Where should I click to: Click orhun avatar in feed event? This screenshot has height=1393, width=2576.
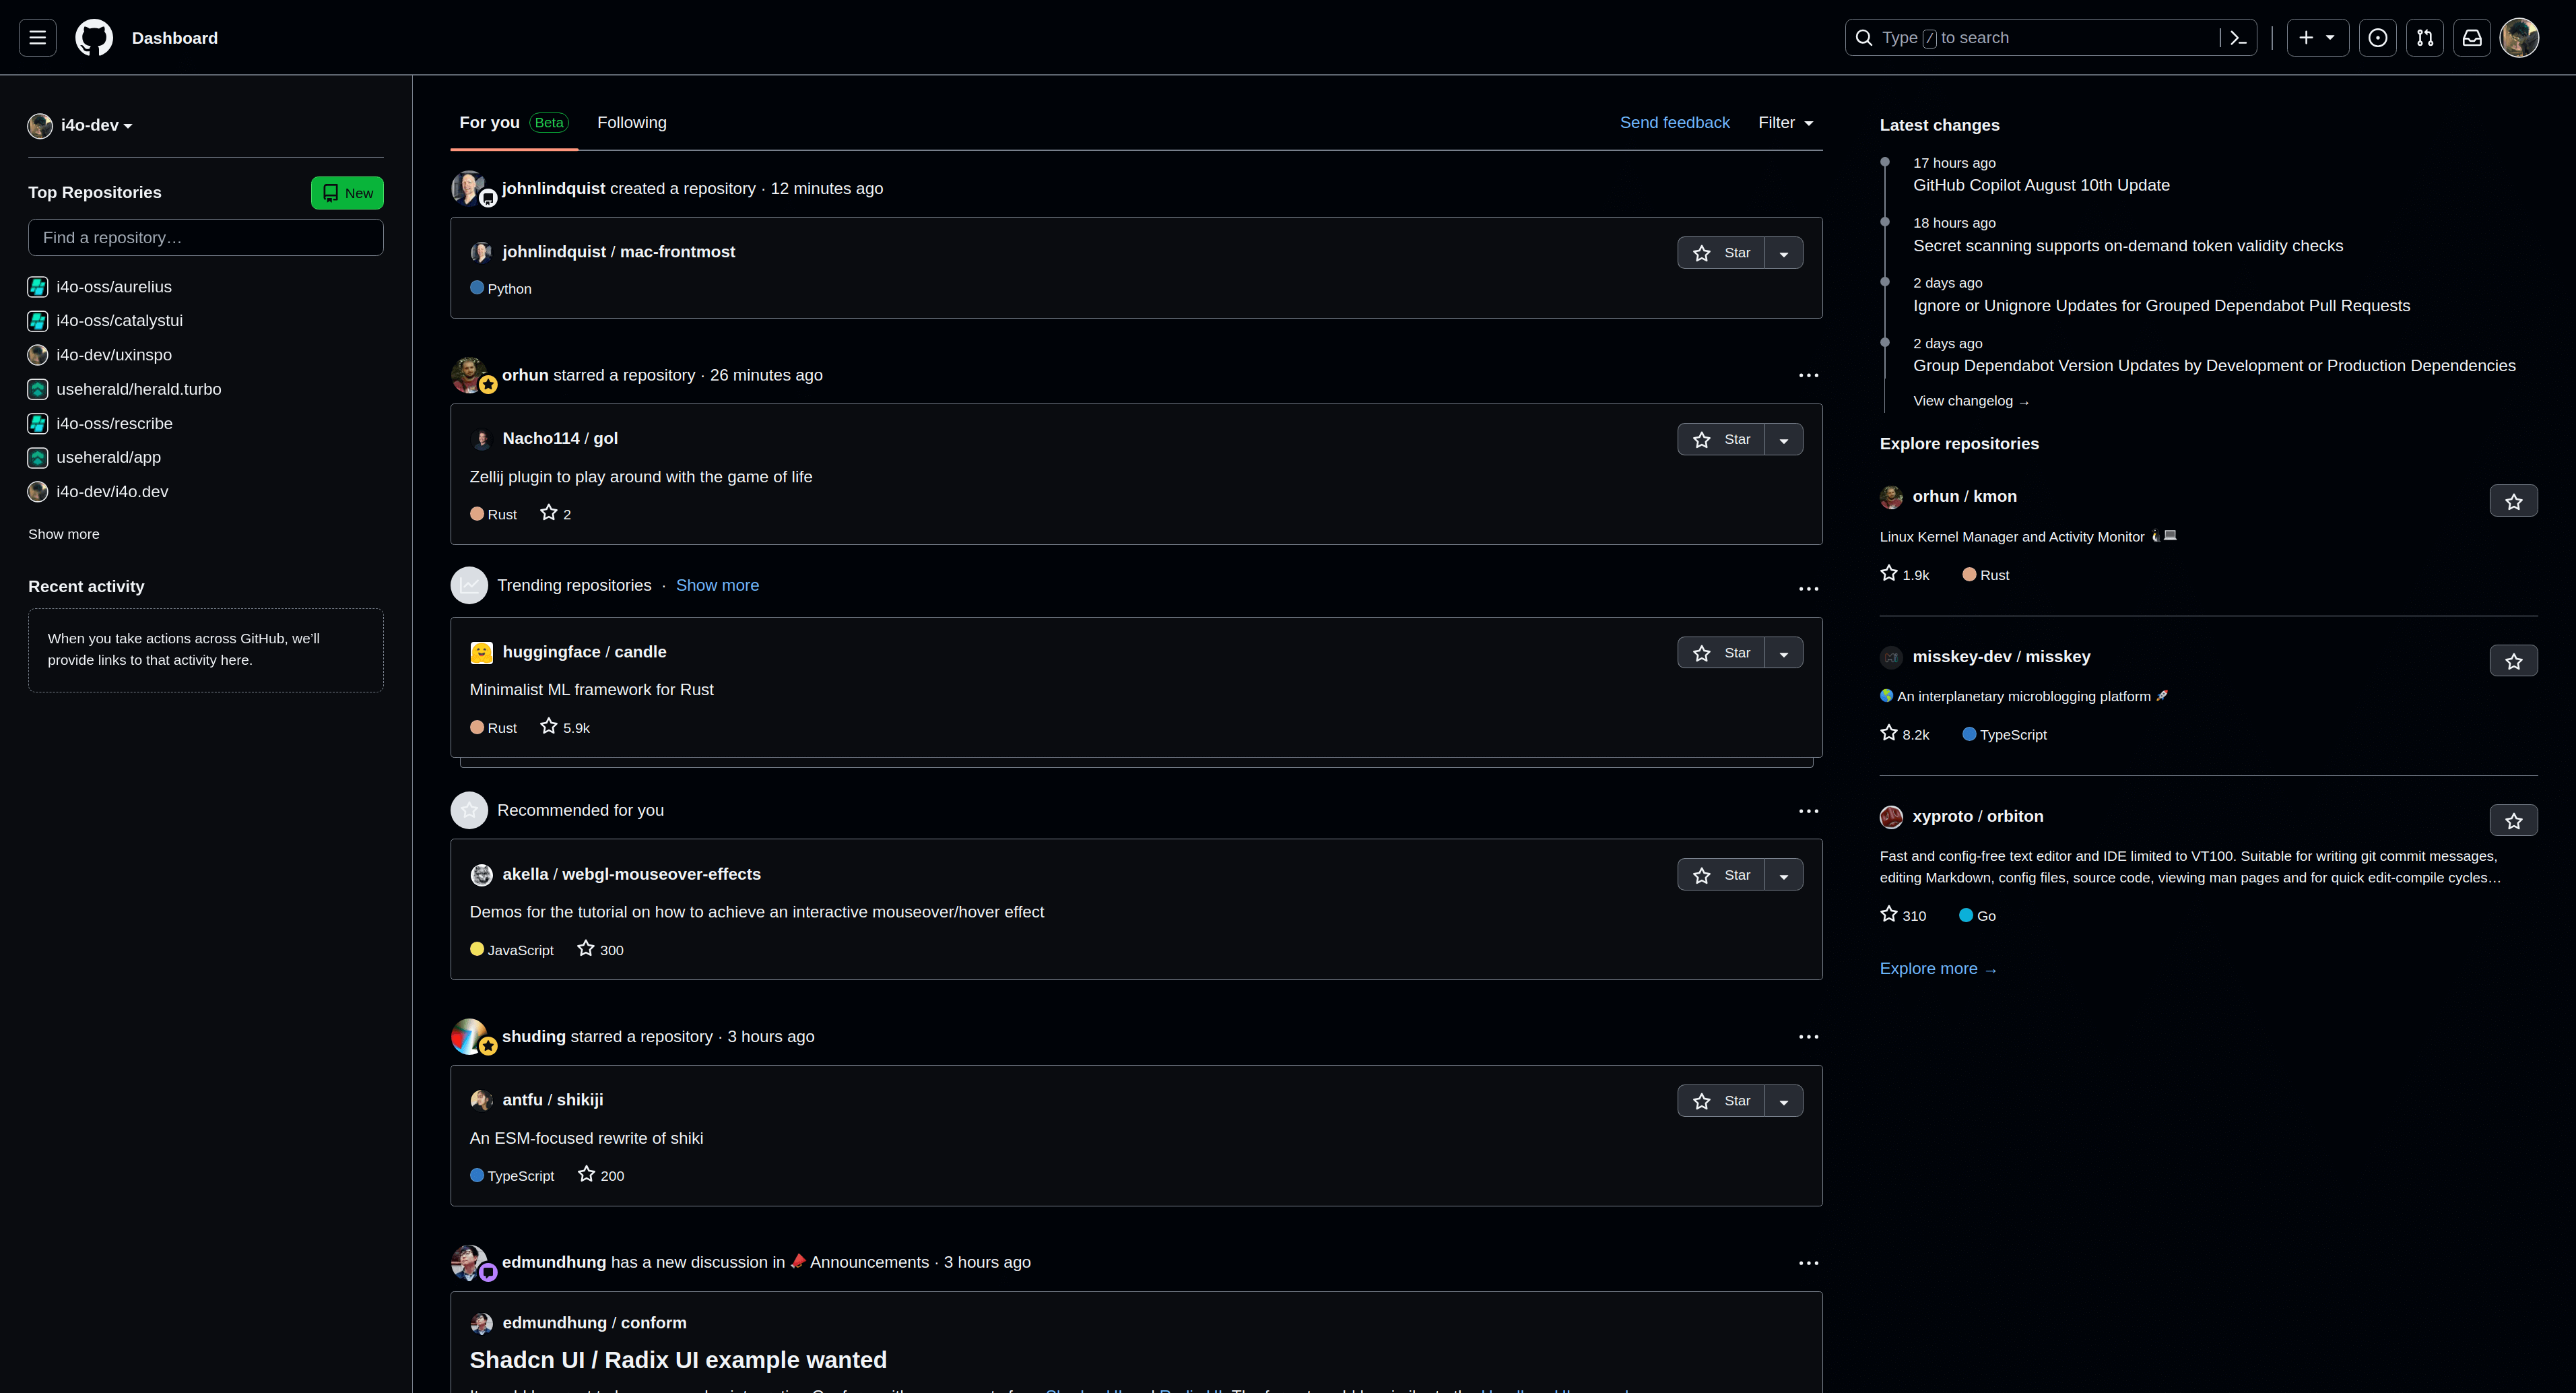[x=469, y=375]
